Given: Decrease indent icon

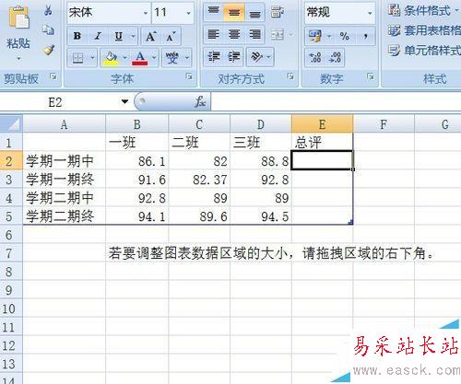Looking at the screenshot, I should point(214,57).
